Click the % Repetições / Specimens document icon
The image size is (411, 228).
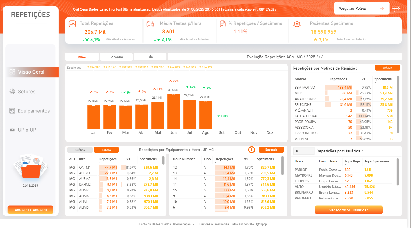tap(223, 24)
